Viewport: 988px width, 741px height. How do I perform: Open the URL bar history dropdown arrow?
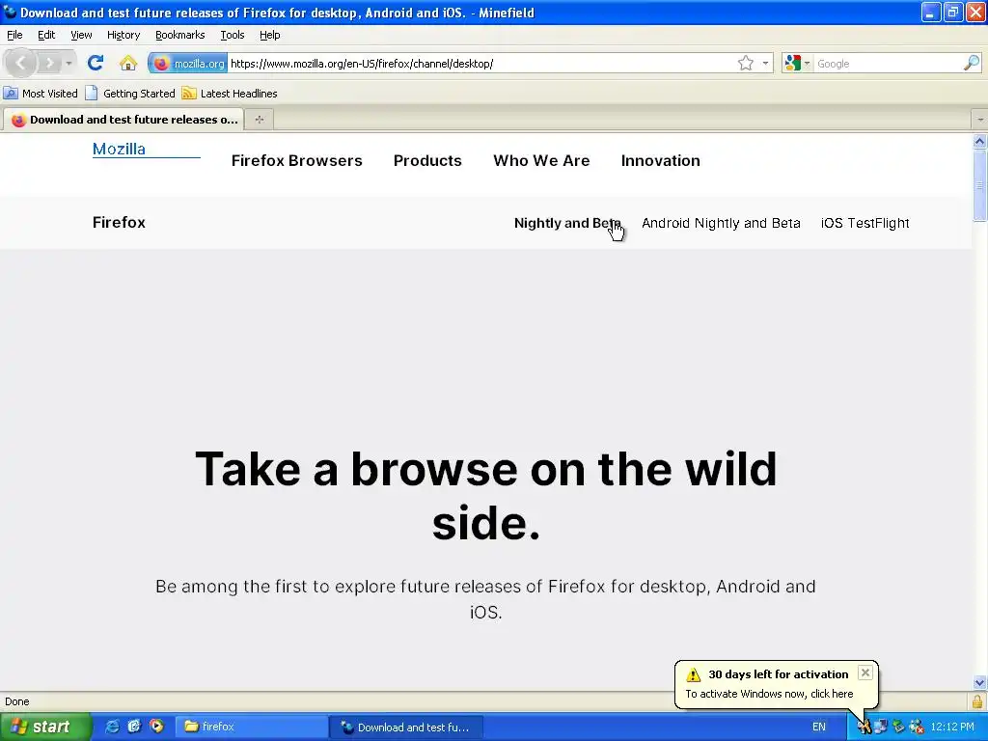click(765, 63)
